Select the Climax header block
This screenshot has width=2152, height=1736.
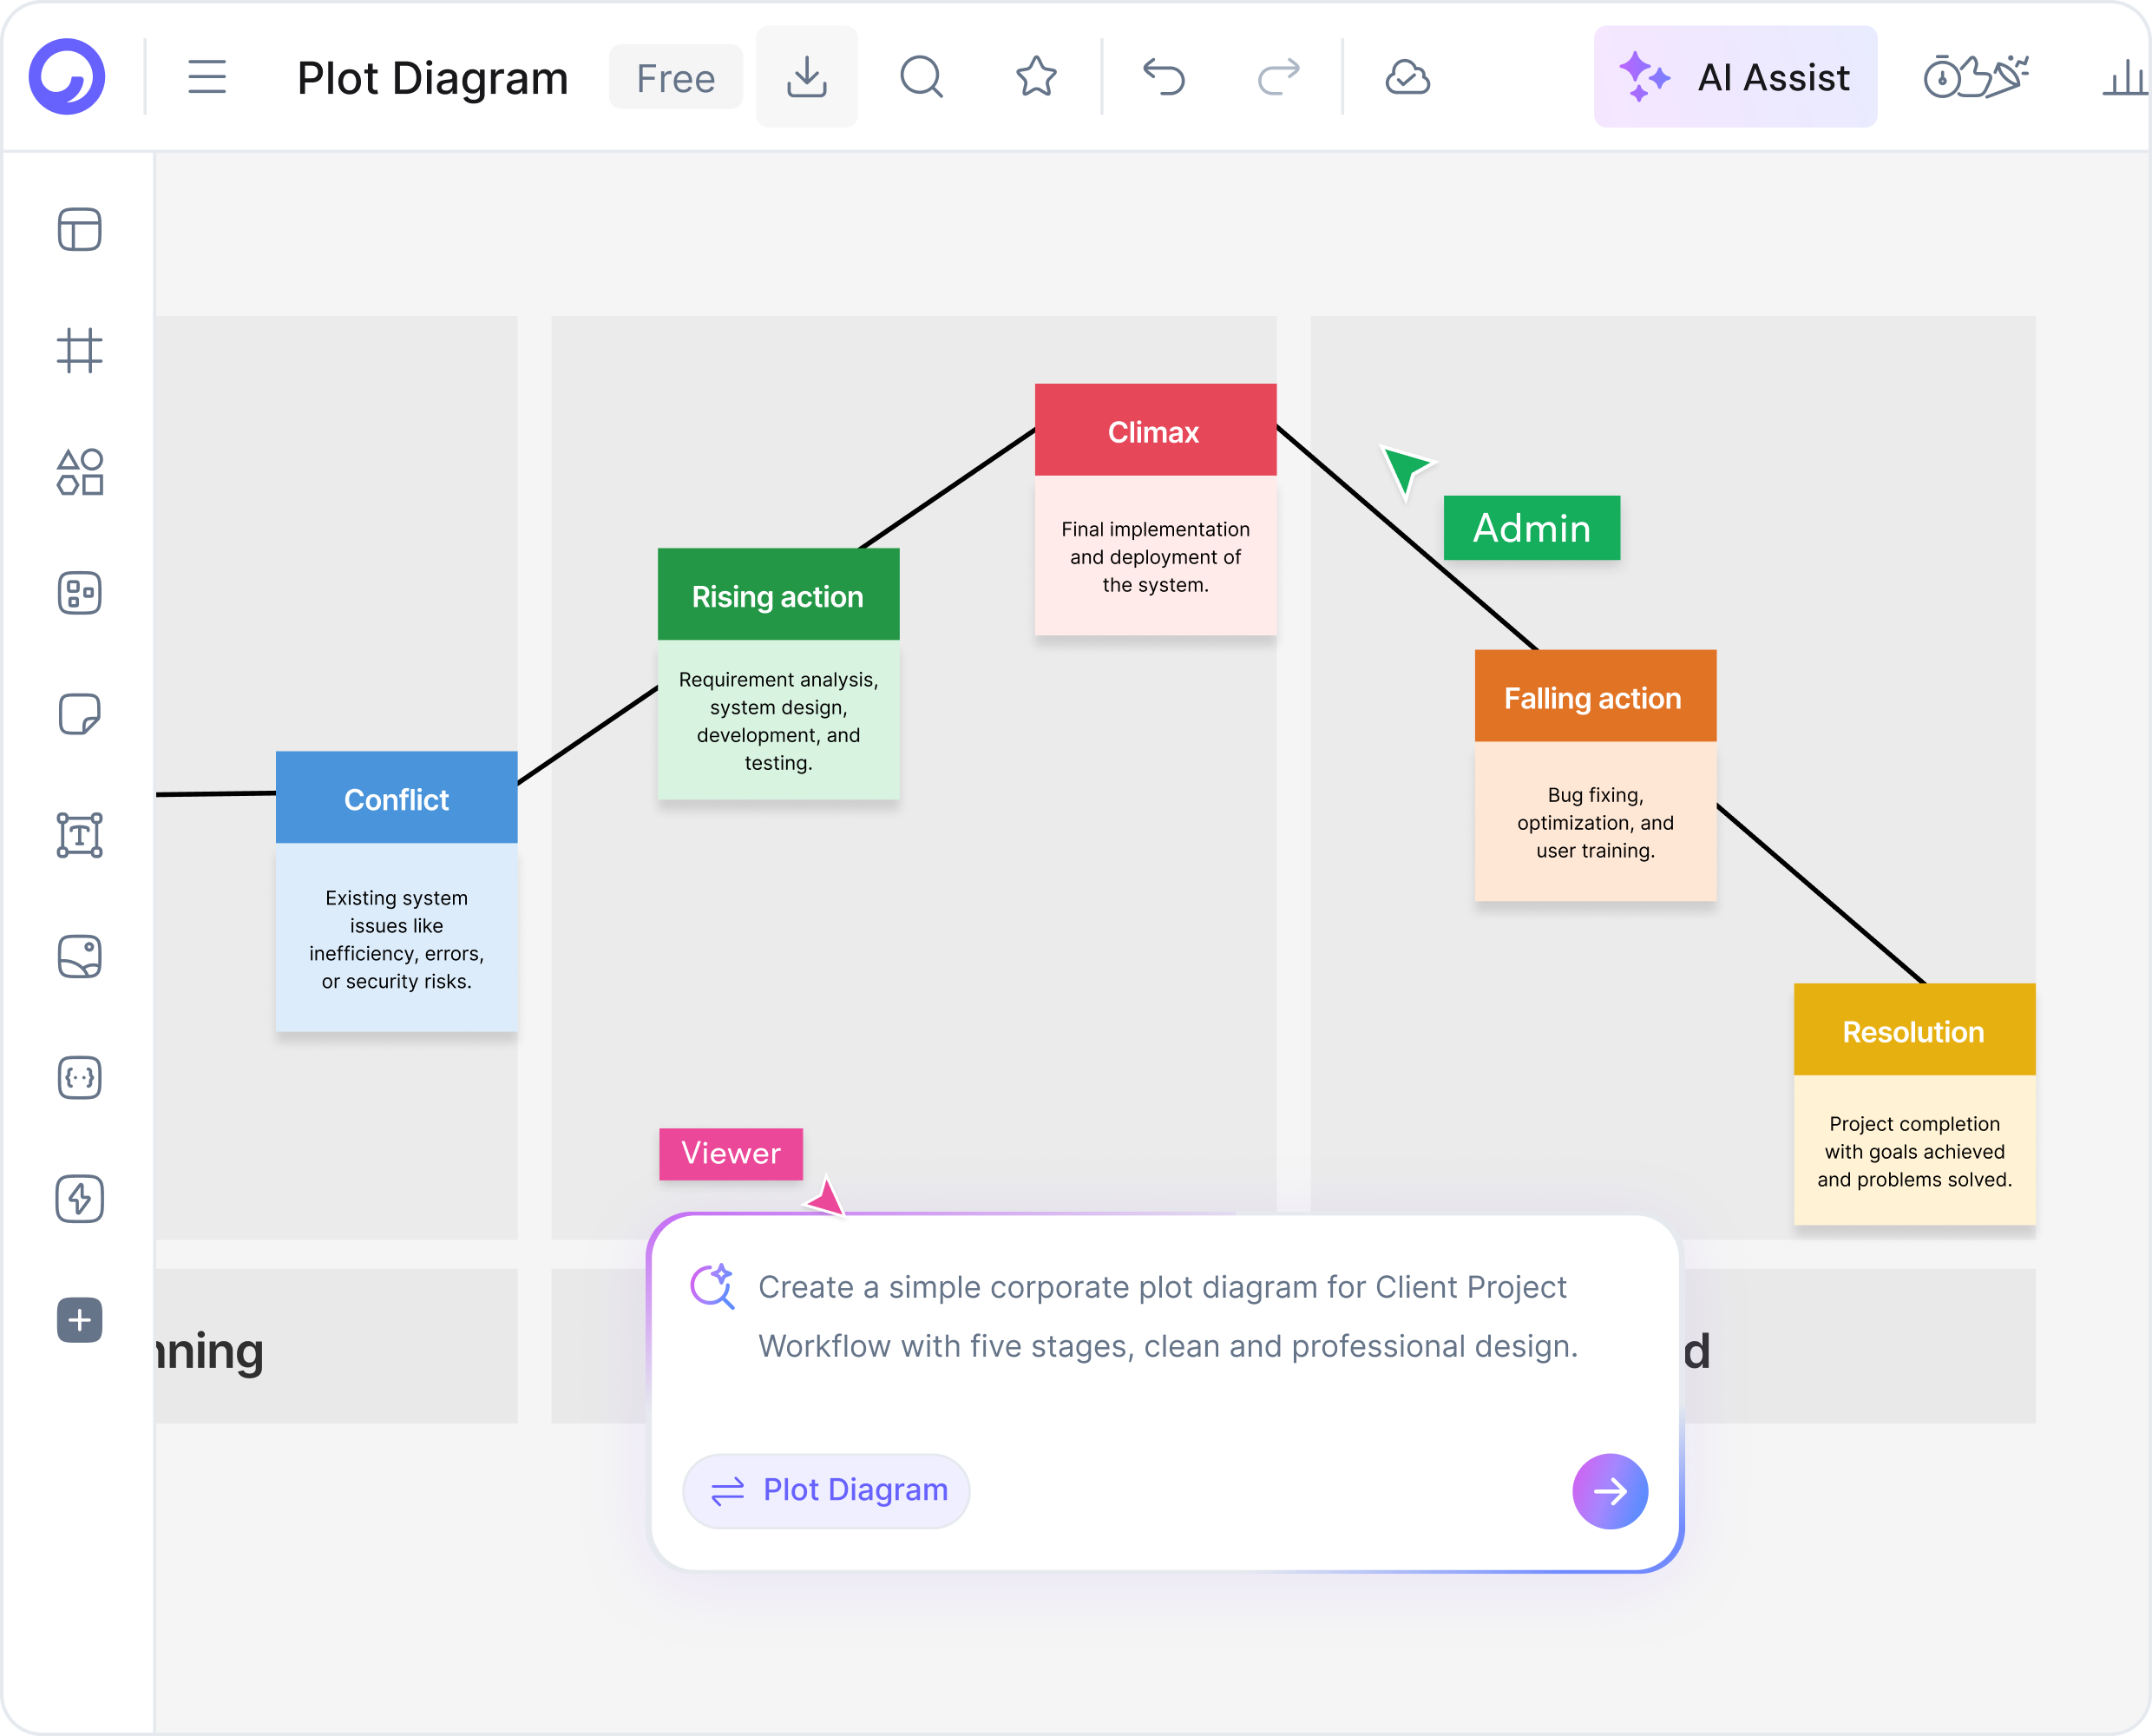coord(1156,430)
